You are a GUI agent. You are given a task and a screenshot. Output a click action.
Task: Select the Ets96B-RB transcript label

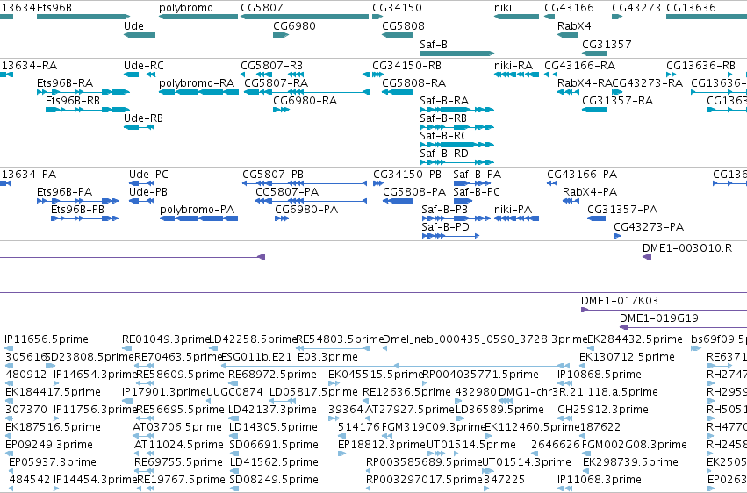(x=73, y=100)
